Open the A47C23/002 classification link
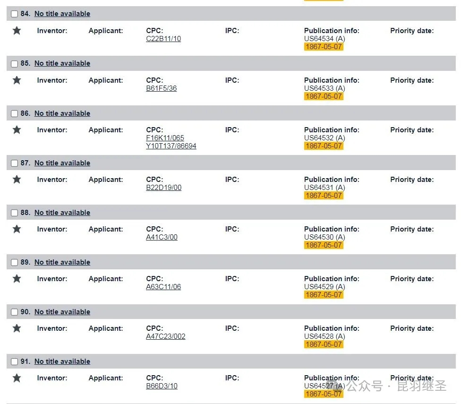Viewport: 461px width, 404px height. [165, 336]
